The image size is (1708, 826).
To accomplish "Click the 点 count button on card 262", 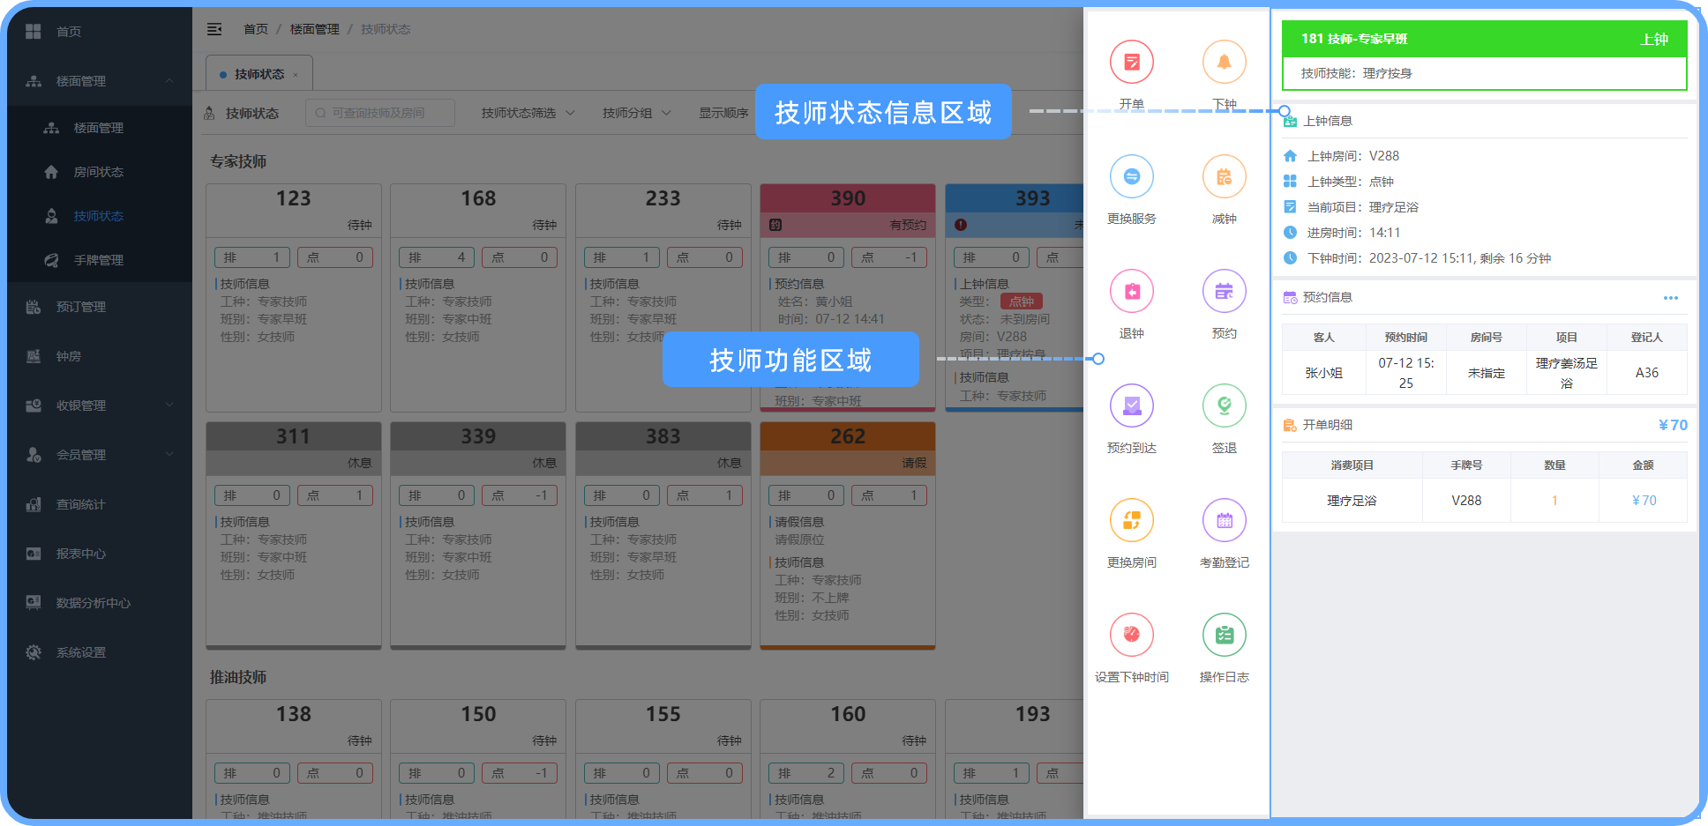I will (x=889, y=495).
